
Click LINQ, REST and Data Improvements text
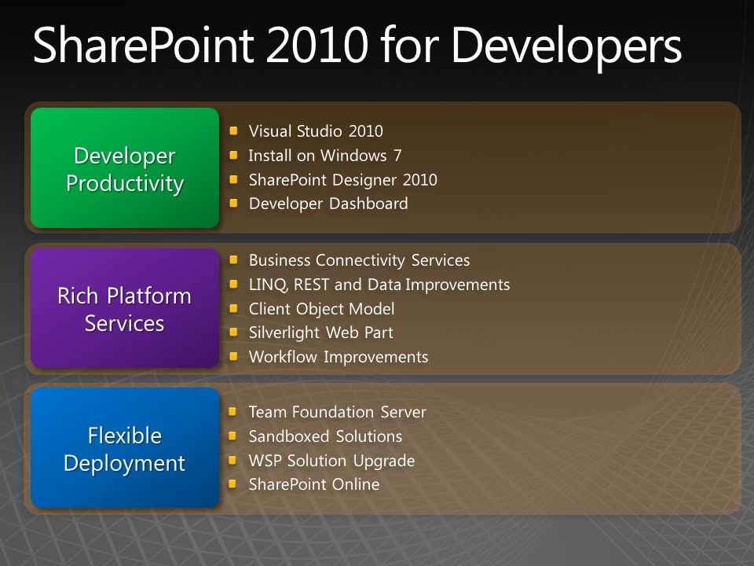[x=379, y=285]
